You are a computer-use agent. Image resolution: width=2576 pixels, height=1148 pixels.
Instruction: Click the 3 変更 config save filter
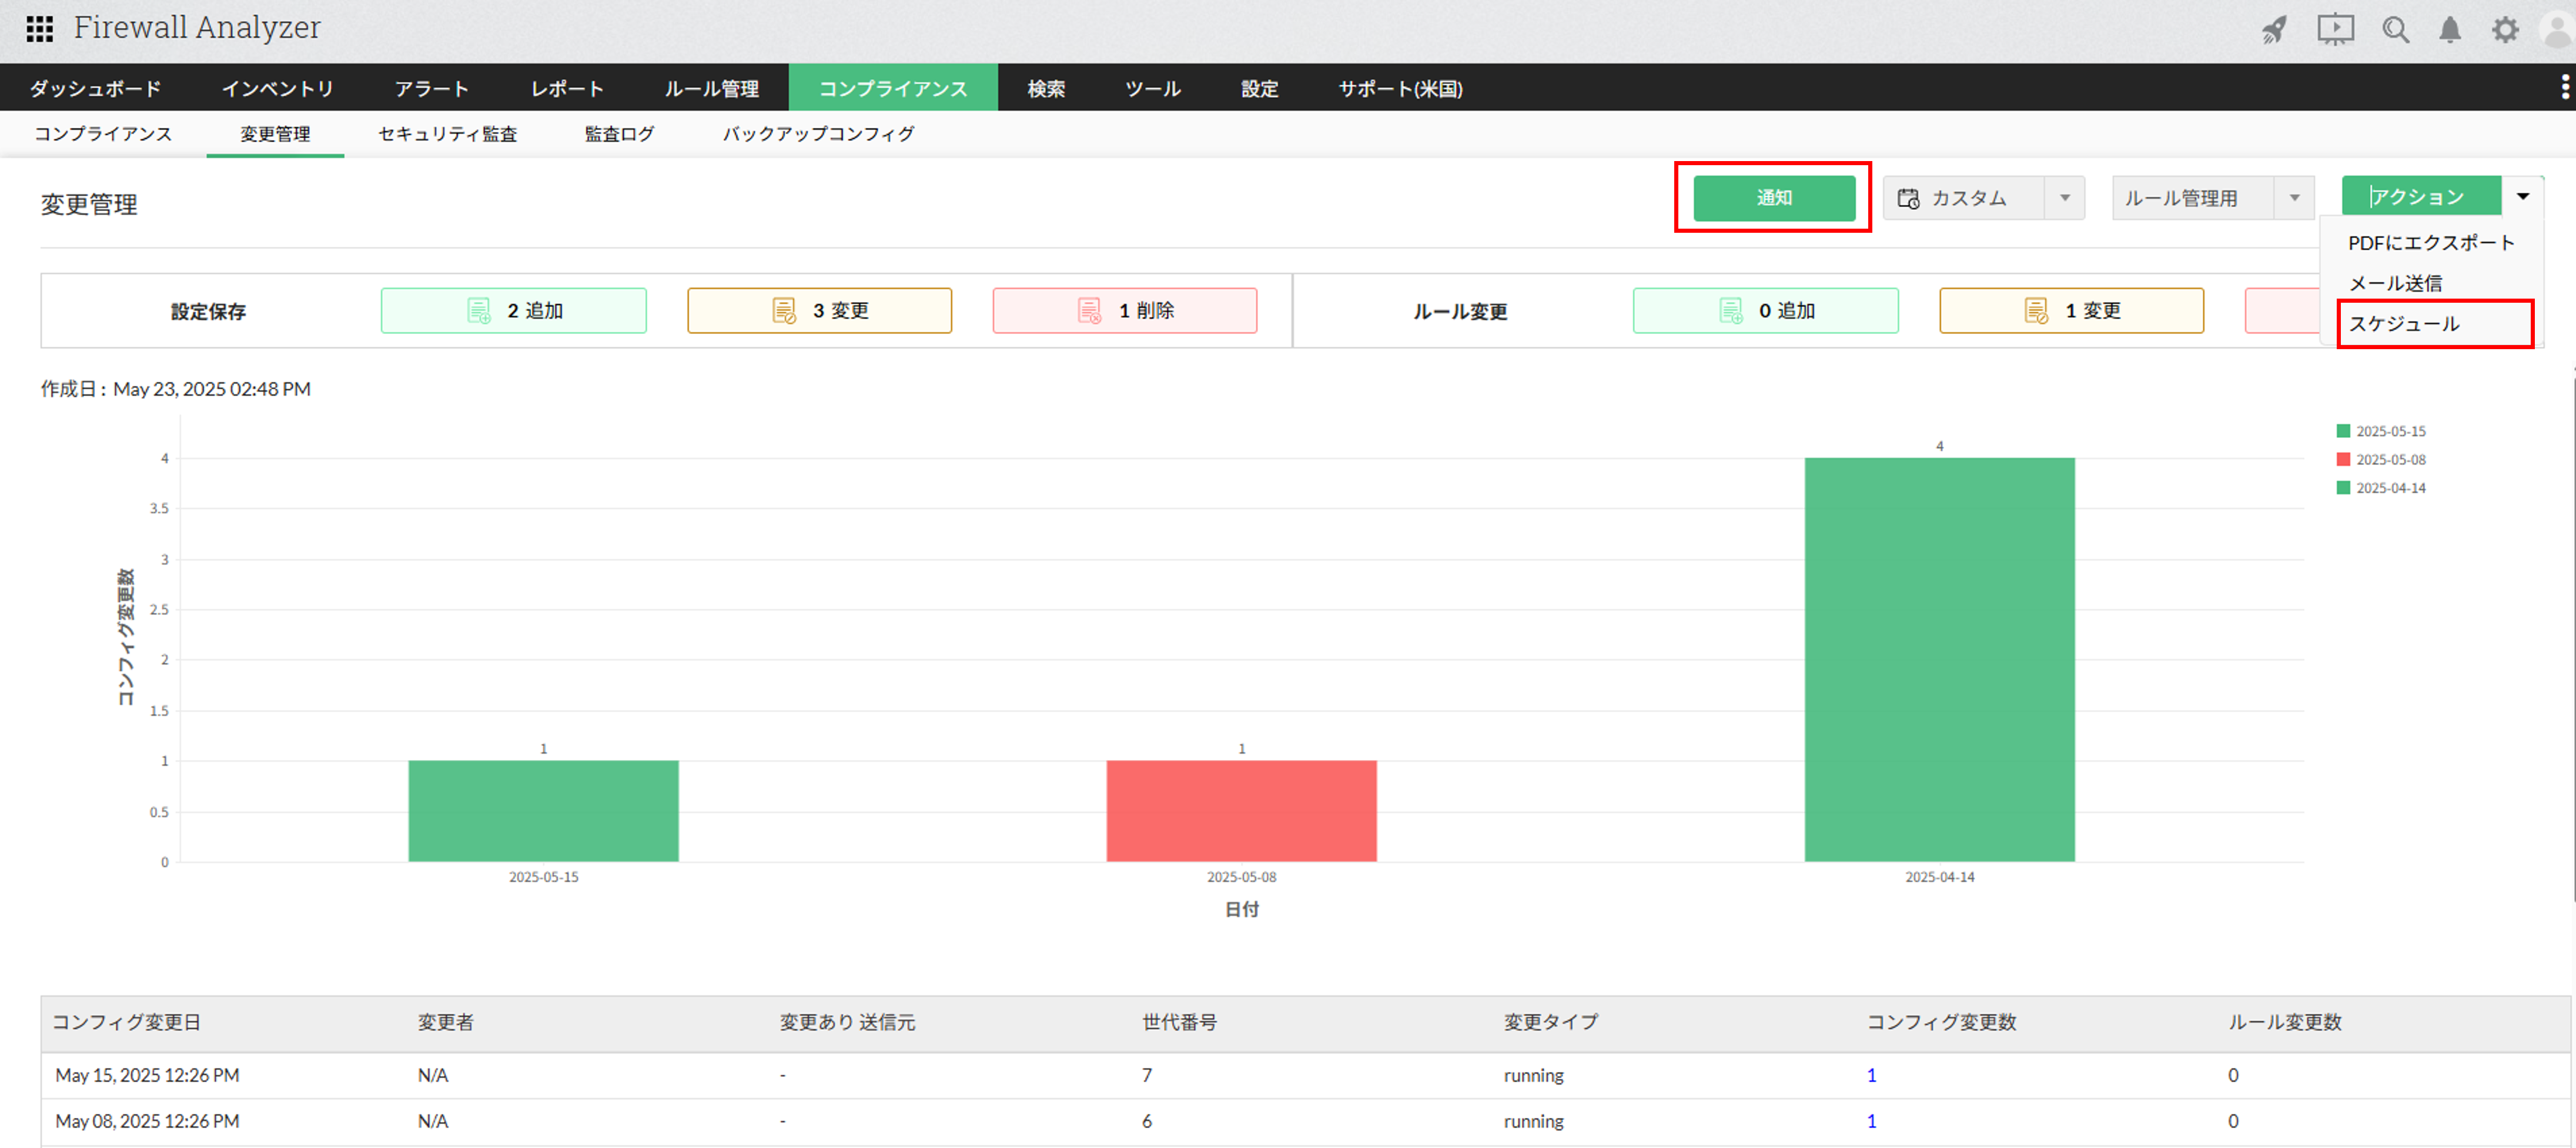coord(819,311)
